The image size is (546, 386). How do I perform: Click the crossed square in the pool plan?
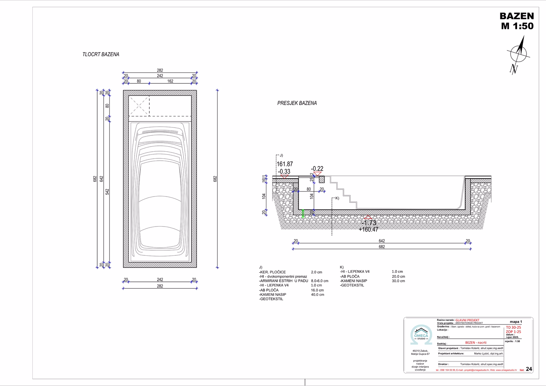(139, 106)
